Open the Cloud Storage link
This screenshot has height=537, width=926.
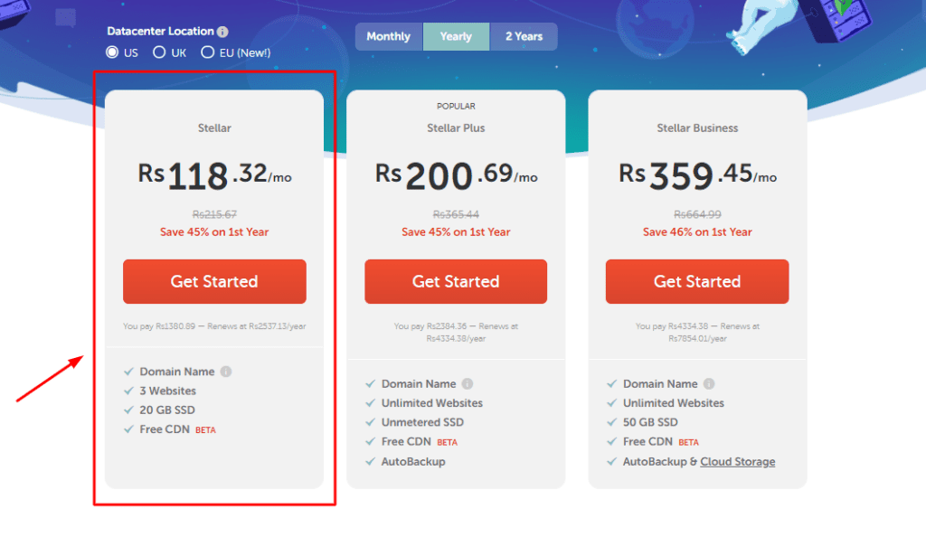point(737,461)
